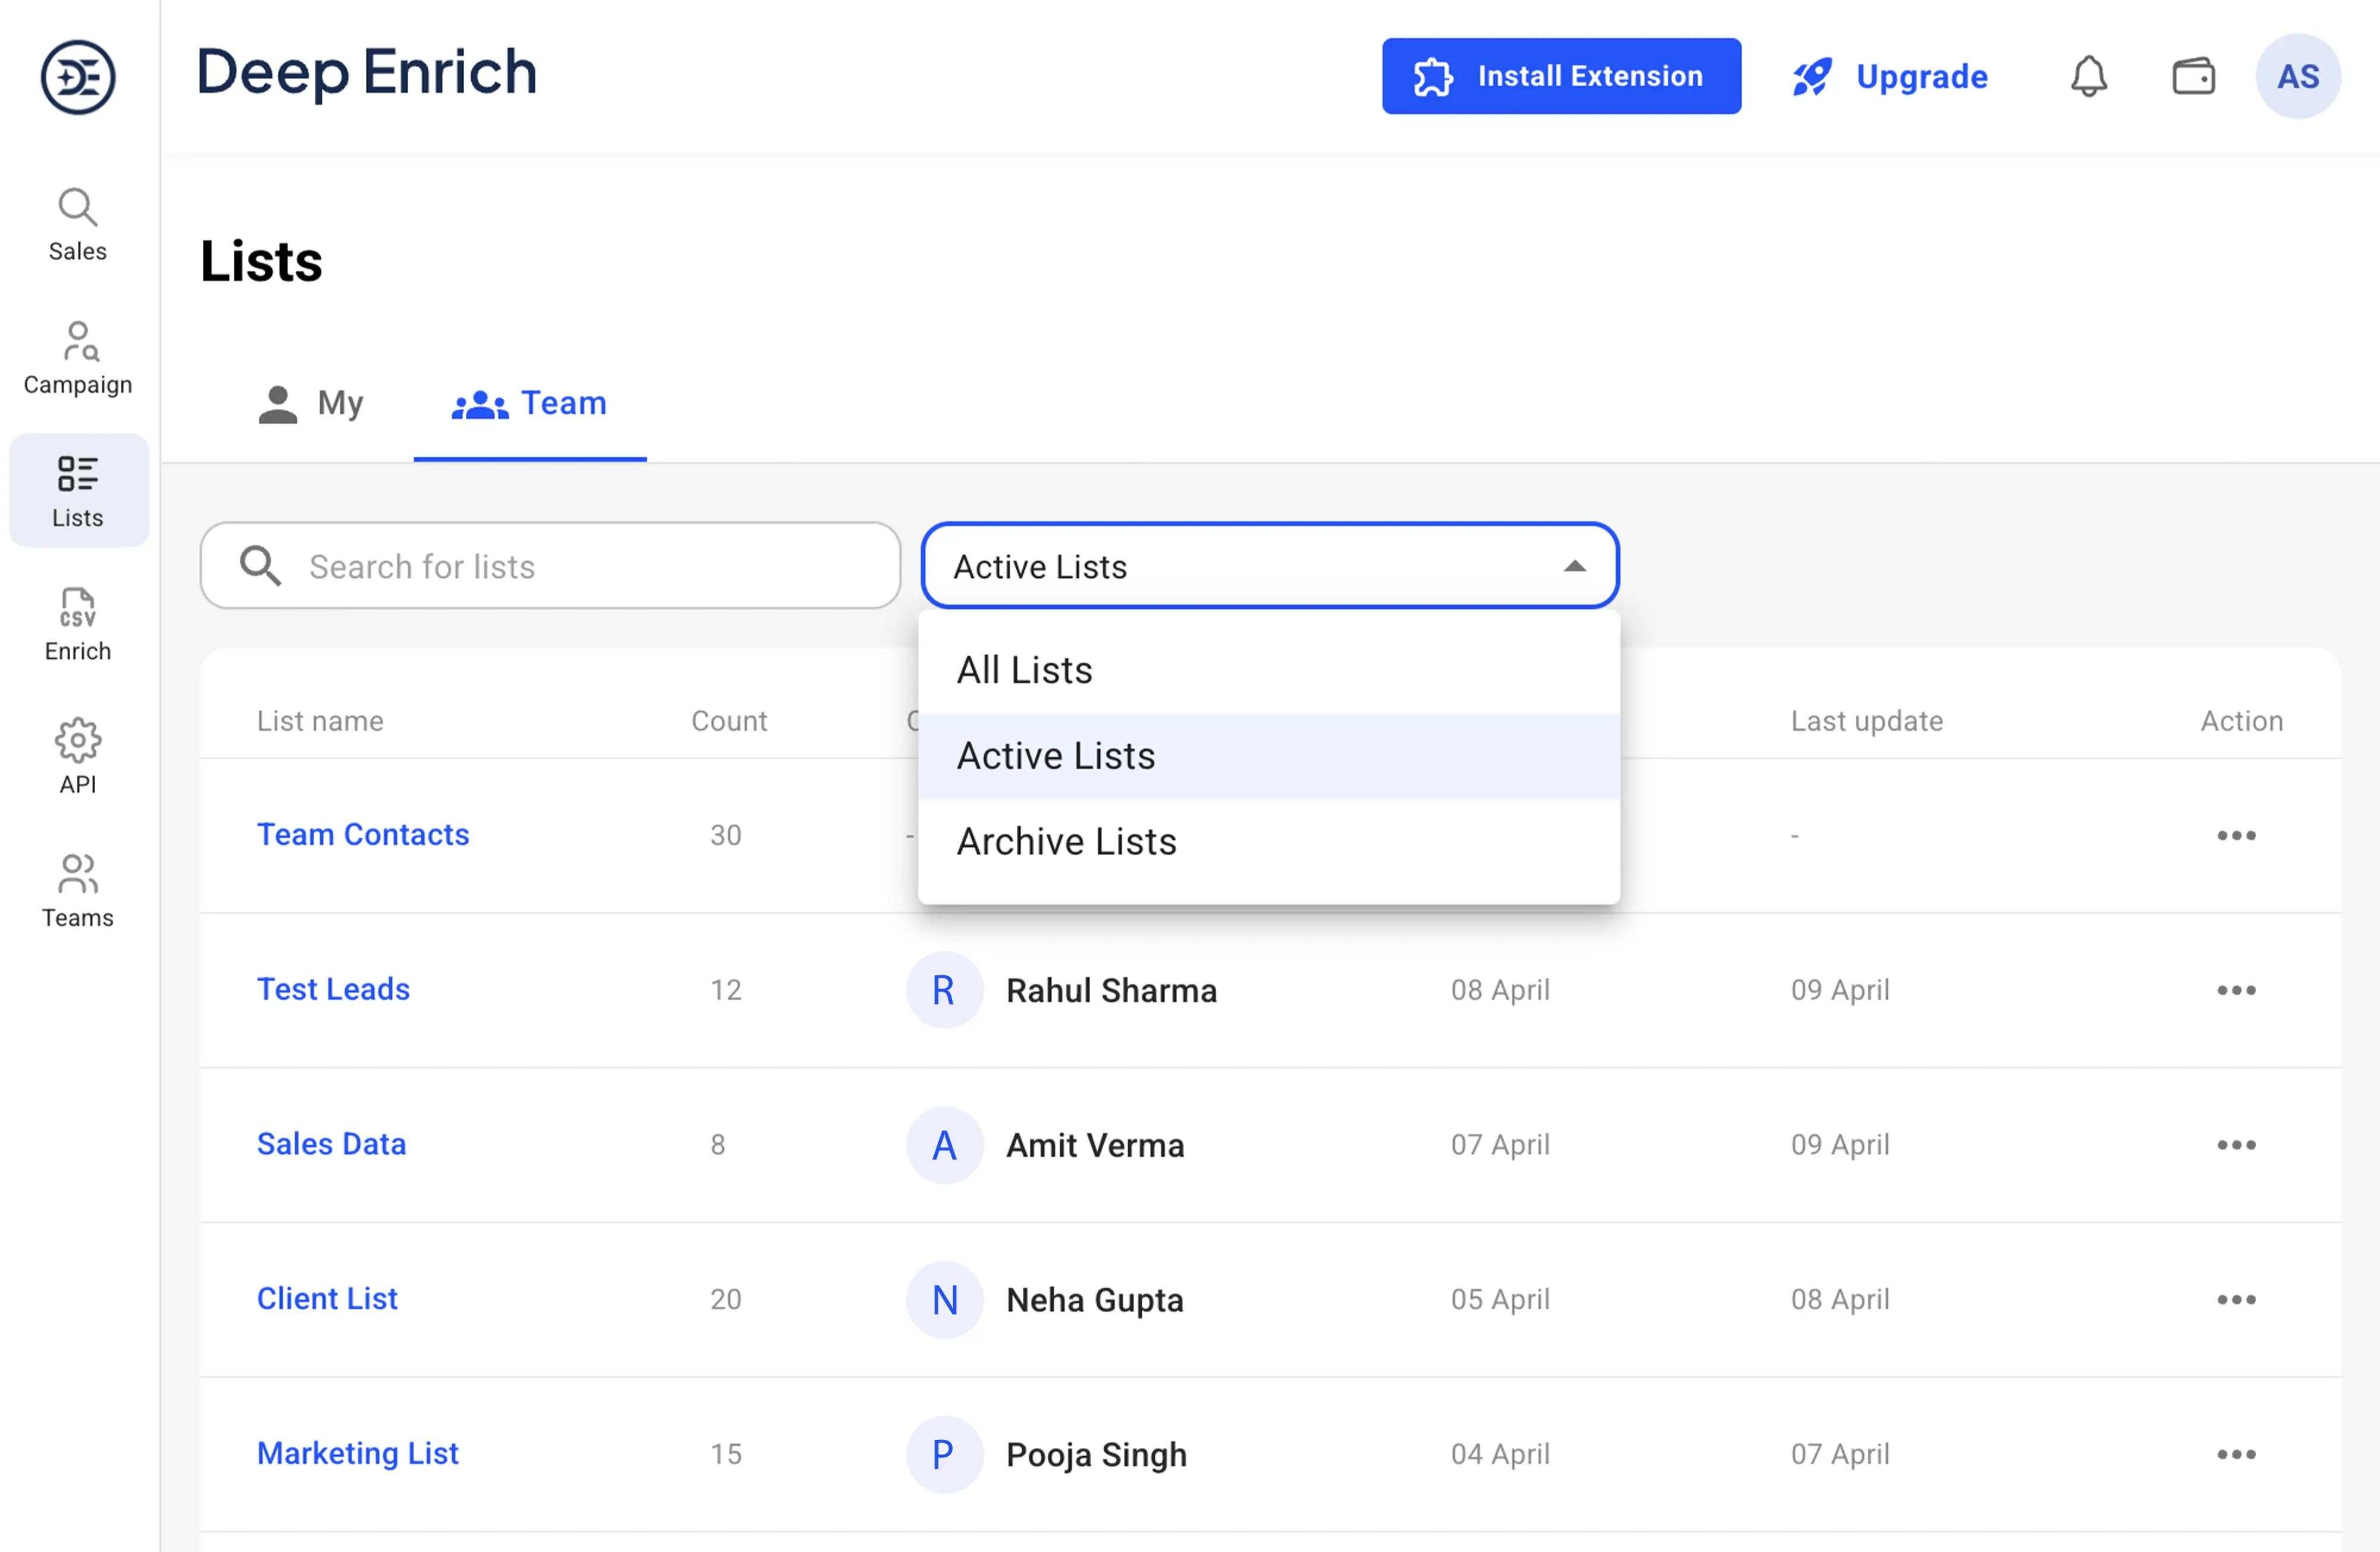Viewport: 2380px width, 1552px height.
Task: Open action menu for Team Contacts row
Action: tap(2236, 835)
